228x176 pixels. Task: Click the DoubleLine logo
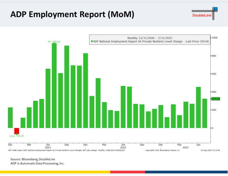(x=205, y=13)
